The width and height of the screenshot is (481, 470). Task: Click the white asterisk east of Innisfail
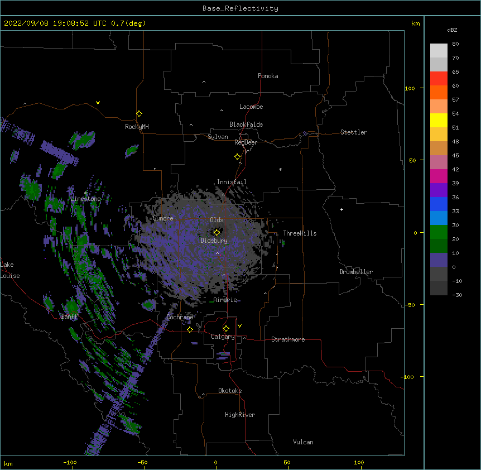pos(280,169)
